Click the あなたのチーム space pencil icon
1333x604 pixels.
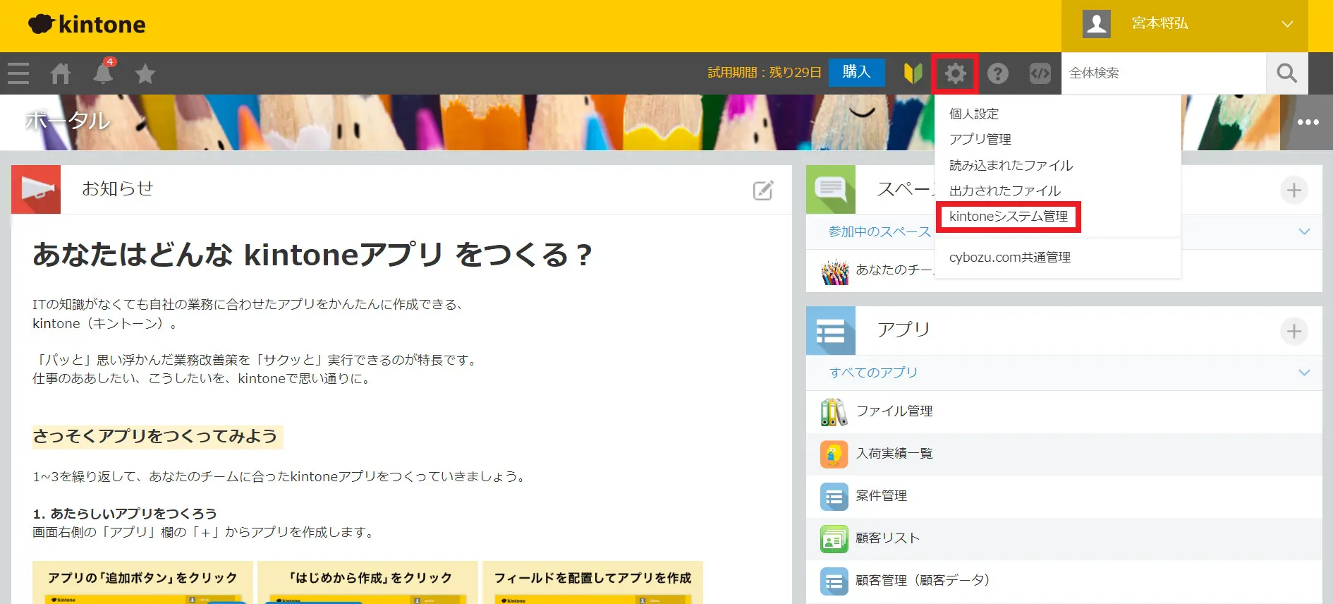(835, 271)
